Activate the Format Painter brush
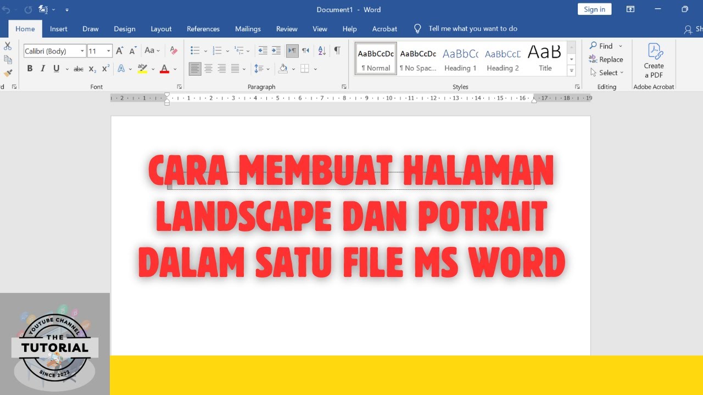This screenshot has width=703, height=395. [8, 72]
